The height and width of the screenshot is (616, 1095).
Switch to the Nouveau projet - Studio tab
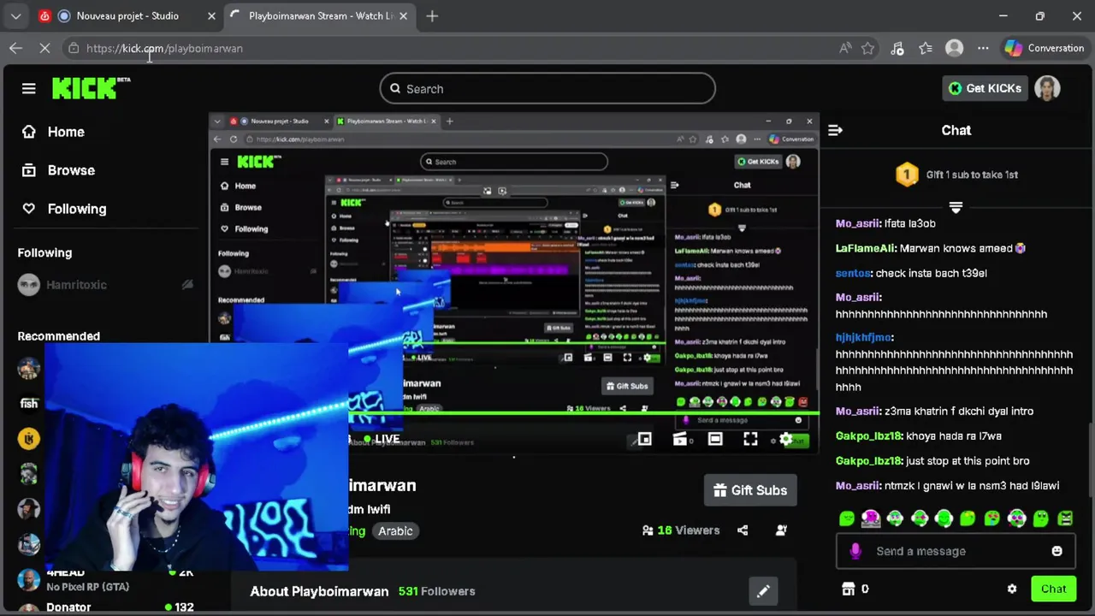[x=127, y=15]
